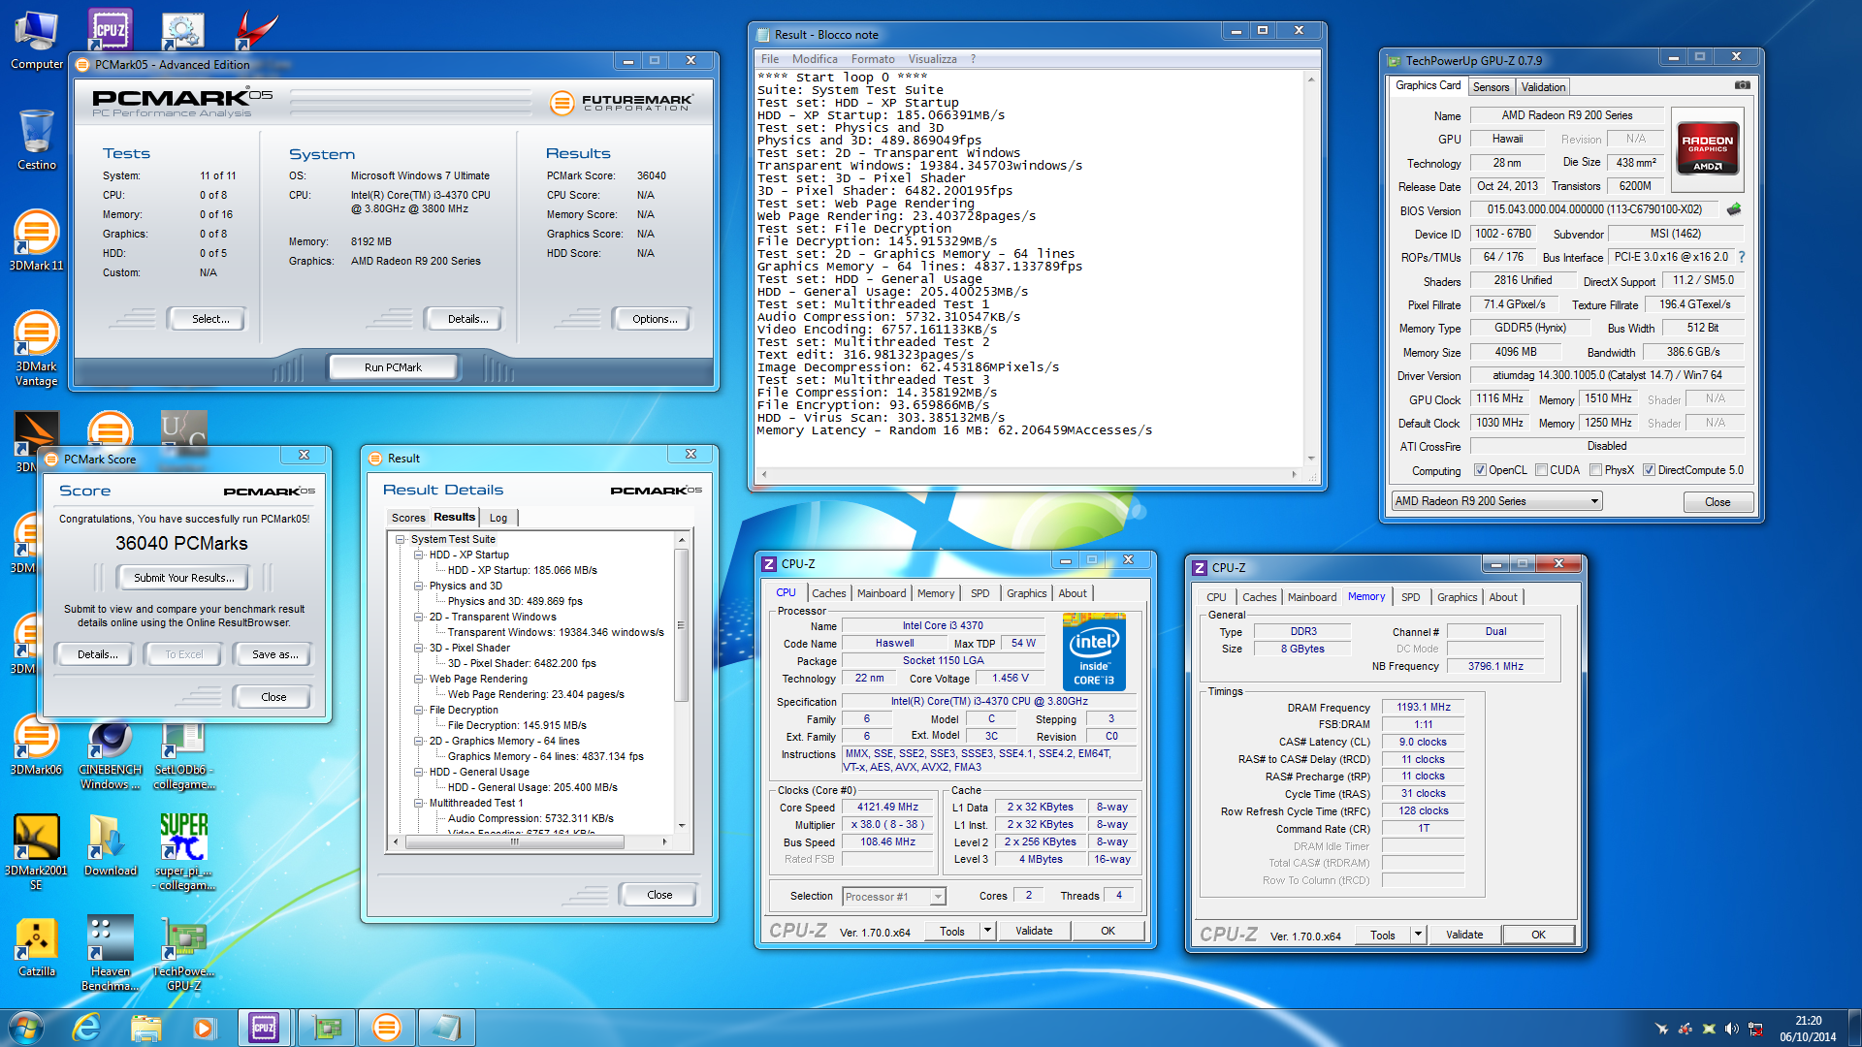Open the Processor #1 selection dropdown
Image resolution: width=1862 pixels, height=1047 pixels.
point(893,897)
